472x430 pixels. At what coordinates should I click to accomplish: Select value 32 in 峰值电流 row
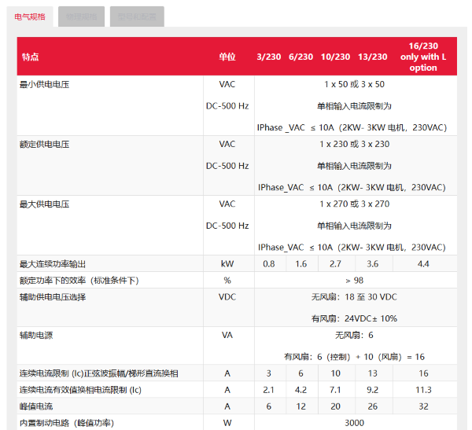[423, 406]
